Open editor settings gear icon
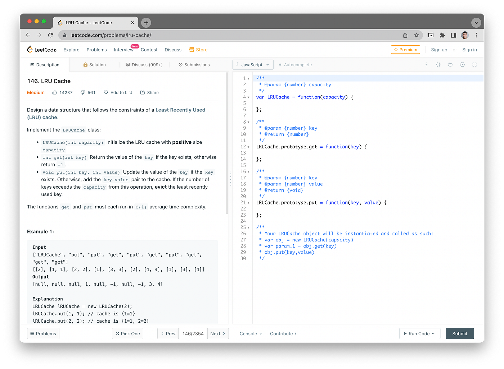This screenshot has height=369, width=504. [463, 65]
